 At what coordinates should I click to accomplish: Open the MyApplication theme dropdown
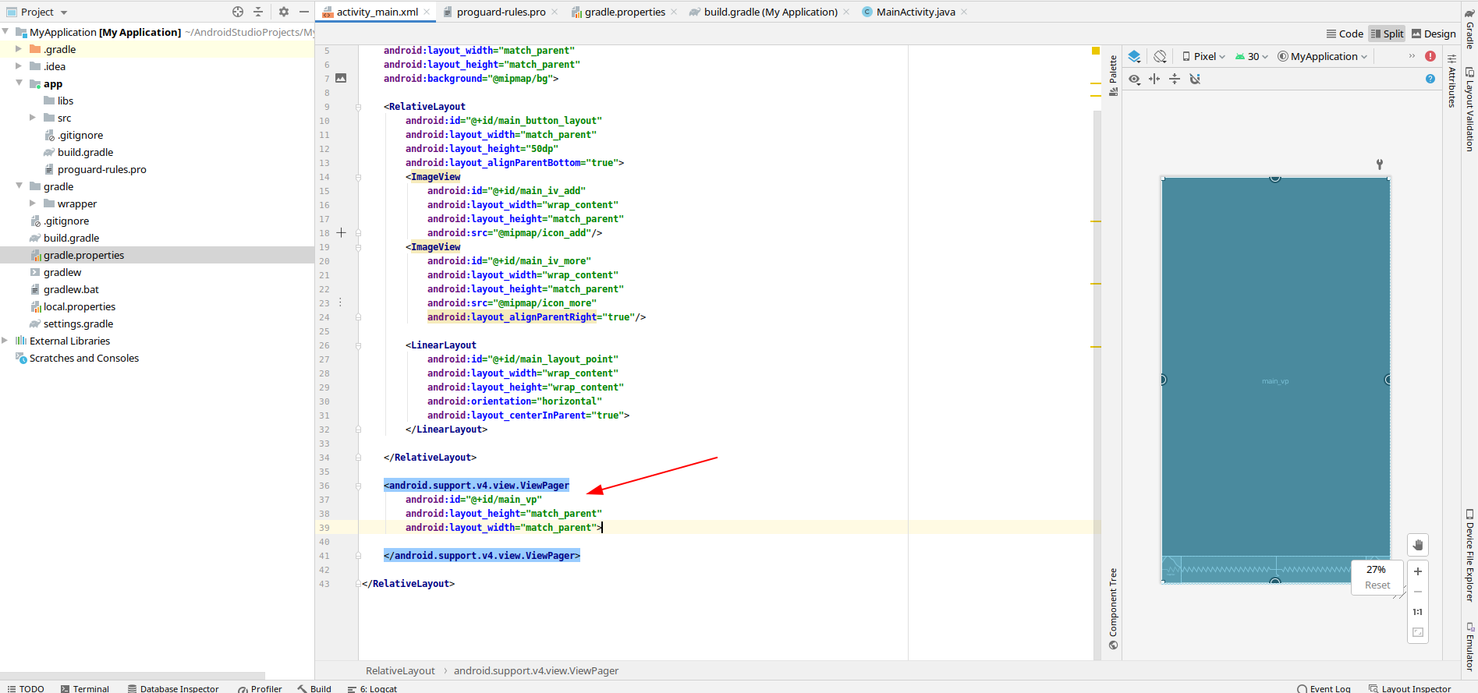pos(1323,56)
